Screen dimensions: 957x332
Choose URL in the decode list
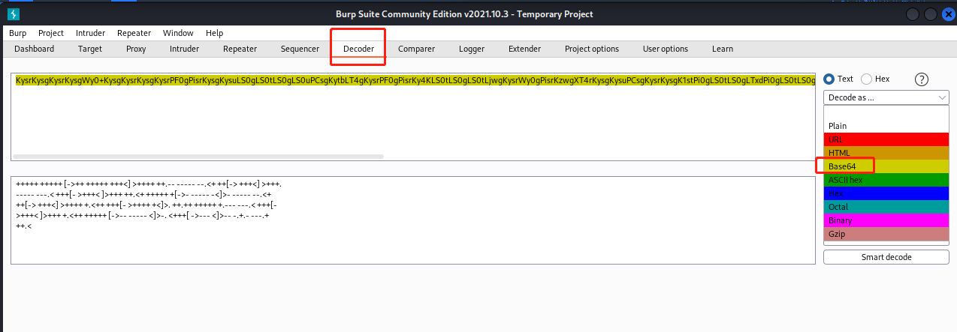[886, 139]
